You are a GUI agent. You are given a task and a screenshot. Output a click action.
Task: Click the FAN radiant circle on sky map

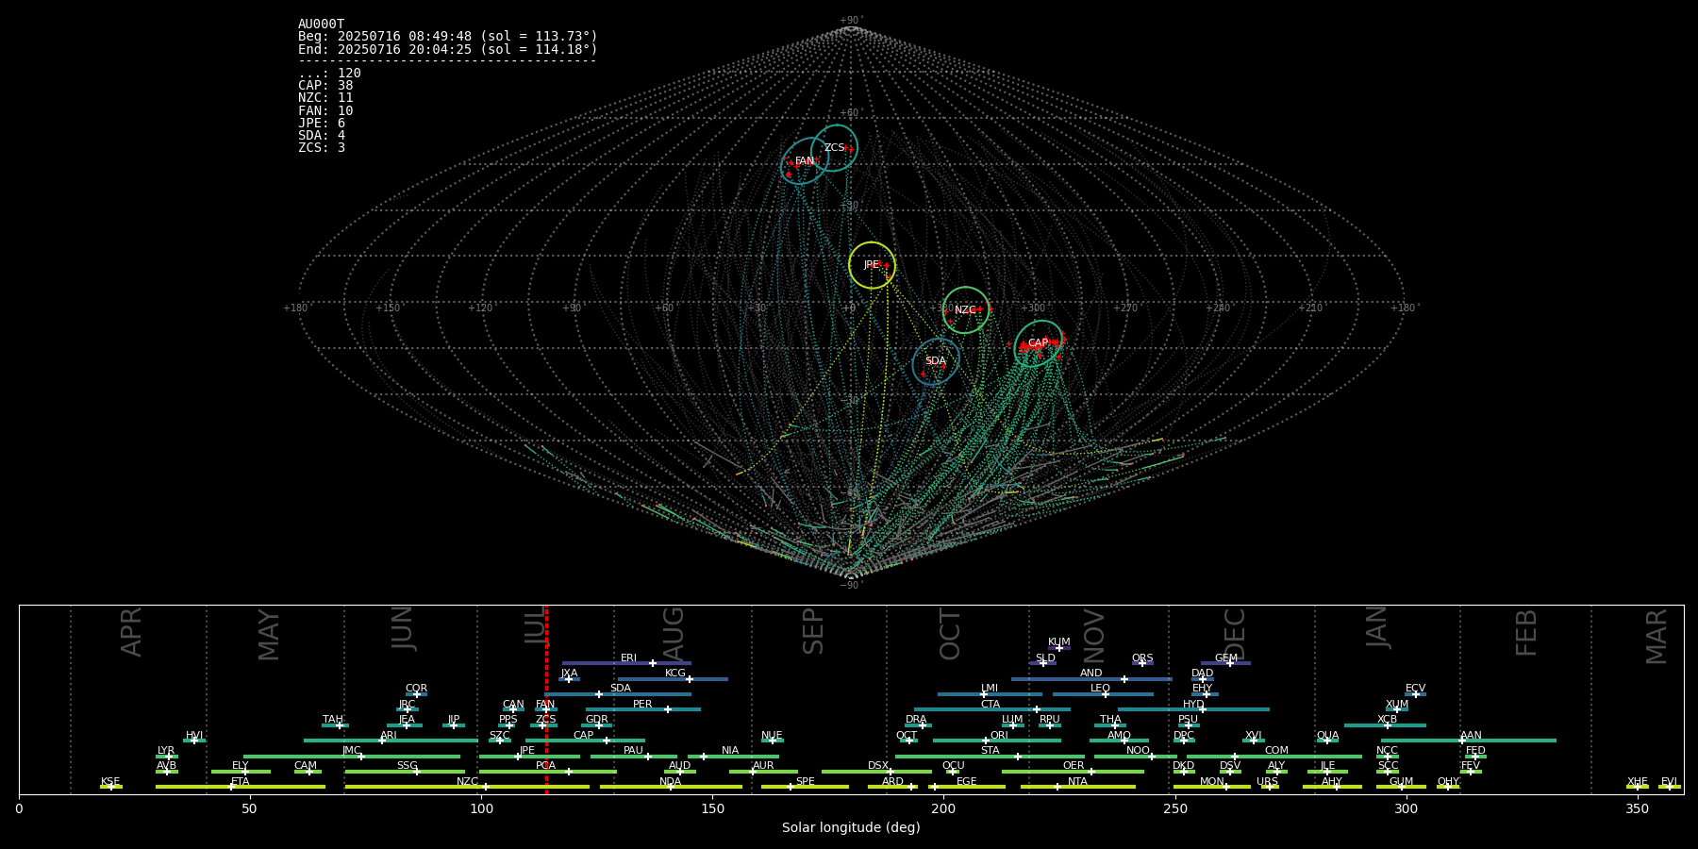[x=805, y=161]
